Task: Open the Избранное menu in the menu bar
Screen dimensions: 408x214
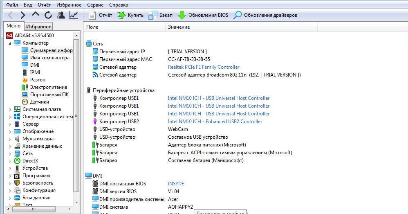Action: pos(69,5)
